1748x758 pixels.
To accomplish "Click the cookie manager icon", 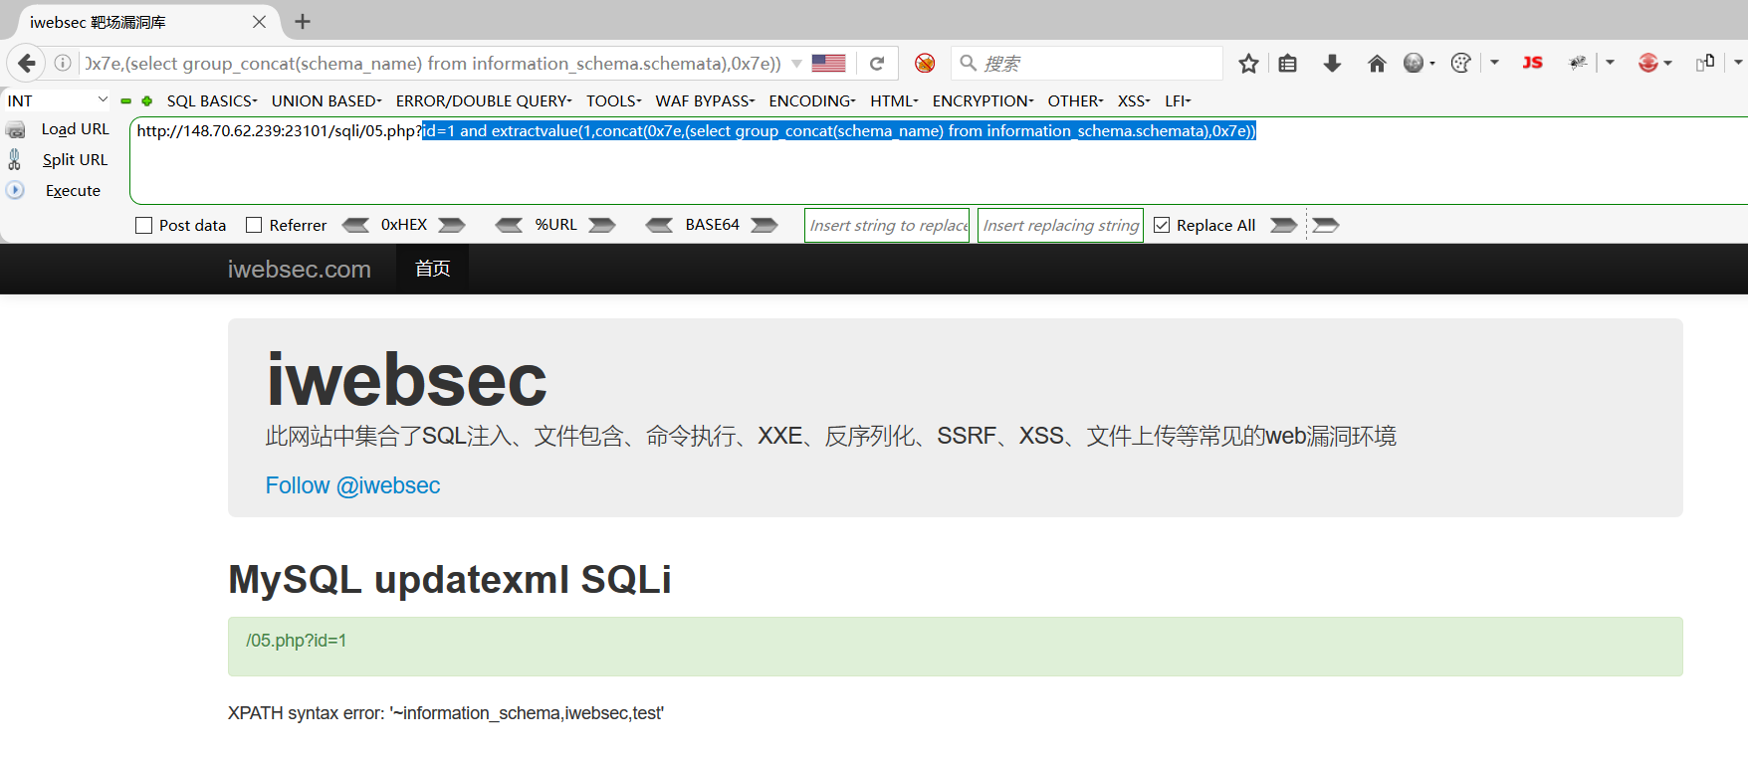I will (x=1461, y=64).
